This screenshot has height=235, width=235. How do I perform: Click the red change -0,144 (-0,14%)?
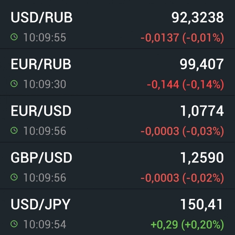point(185,84)
